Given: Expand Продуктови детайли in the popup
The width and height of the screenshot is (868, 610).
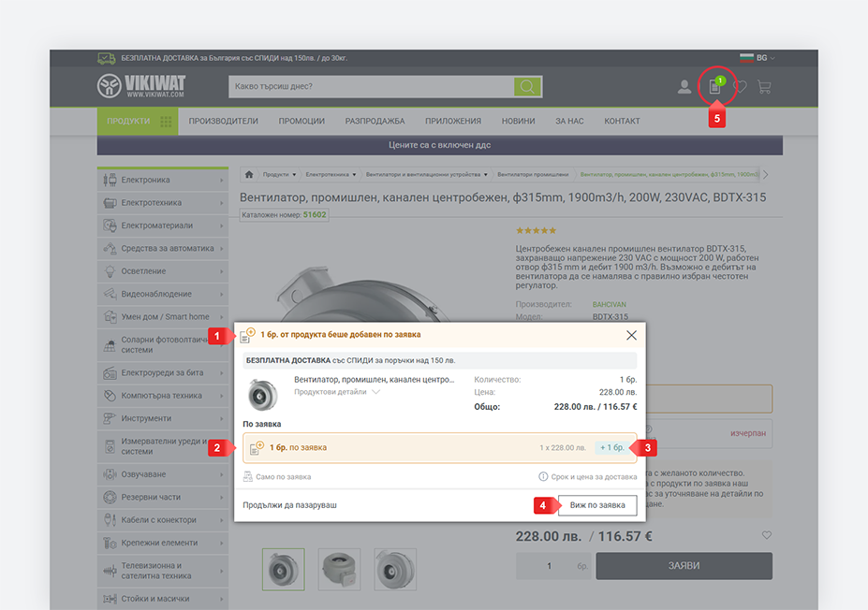Looking at the screenshot, I should coord(337,392).
